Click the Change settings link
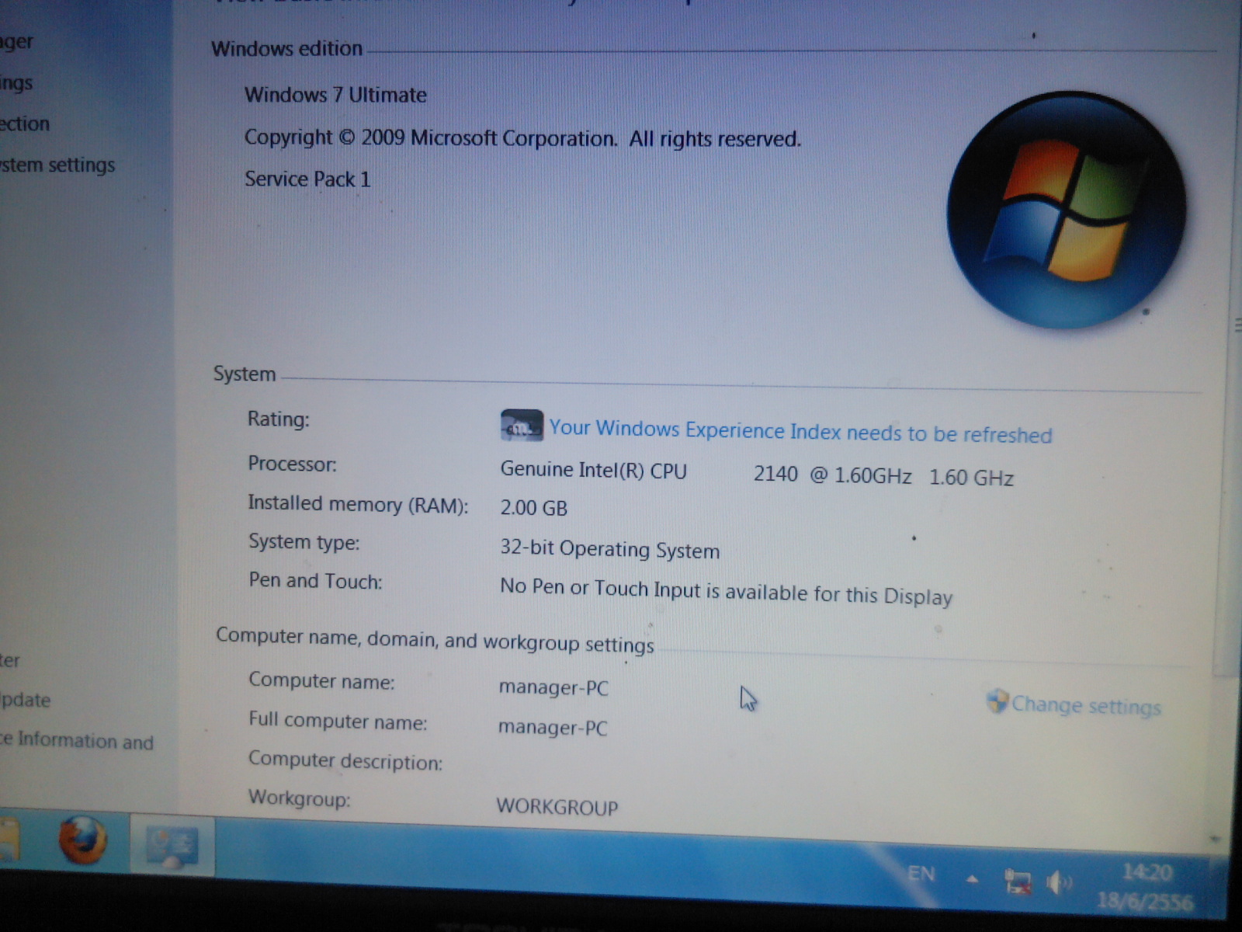This screenshot has width=1242, height=932. (x=1086, y=705)
